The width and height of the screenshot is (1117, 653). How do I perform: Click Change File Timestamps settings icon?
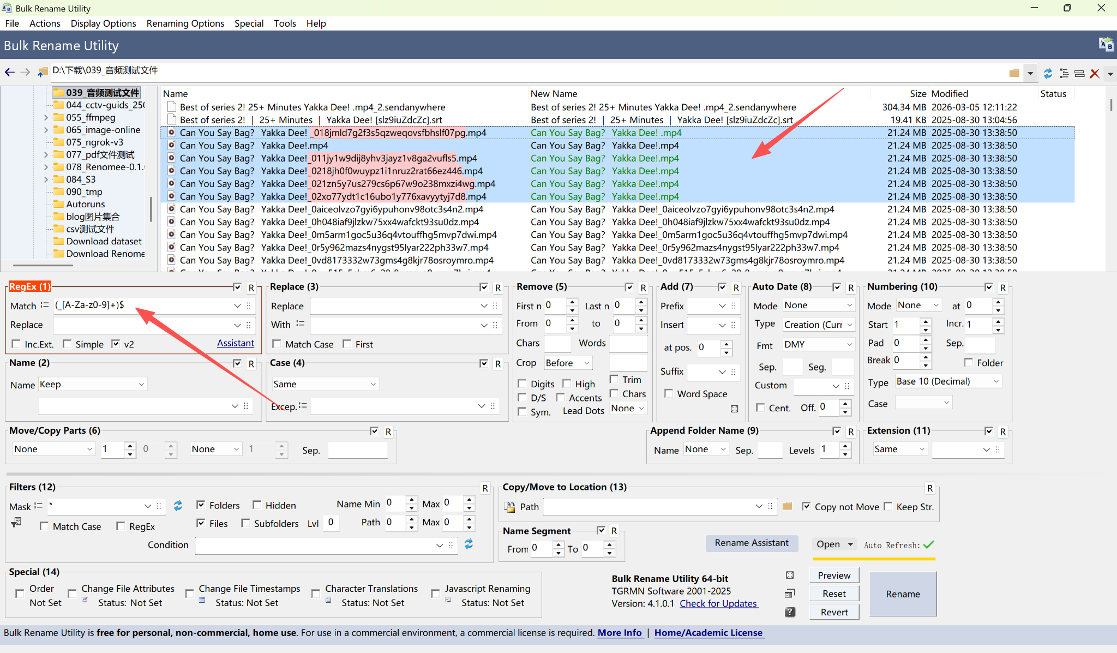202,600
